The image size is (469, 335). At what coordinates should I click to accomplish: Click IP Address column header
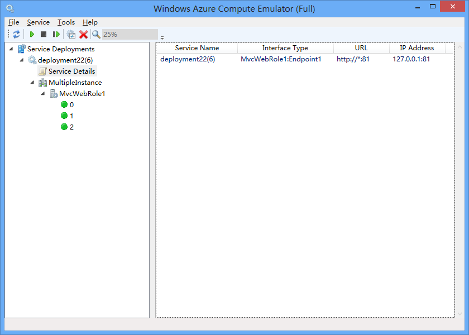(x=417, y=48)
